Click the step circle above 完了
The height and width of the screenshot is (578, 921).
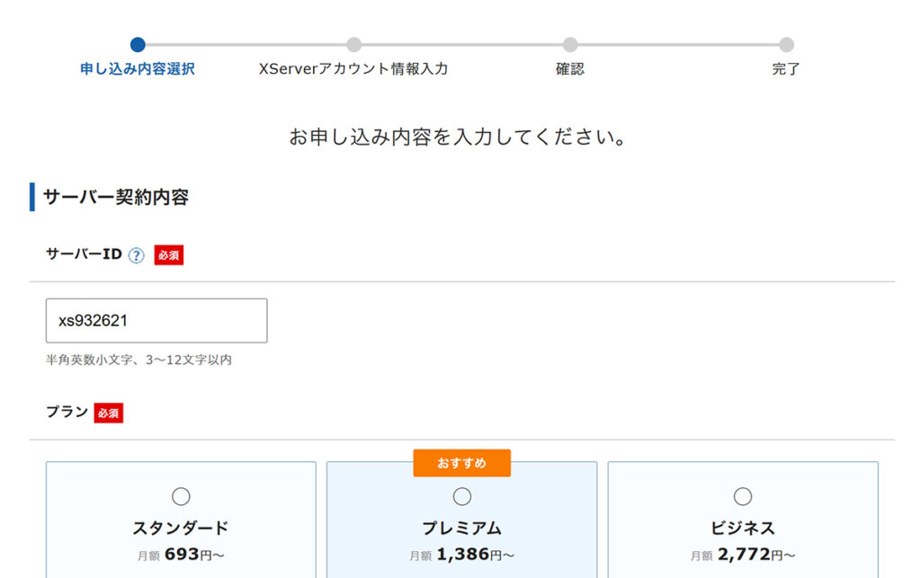coord(786,44)
